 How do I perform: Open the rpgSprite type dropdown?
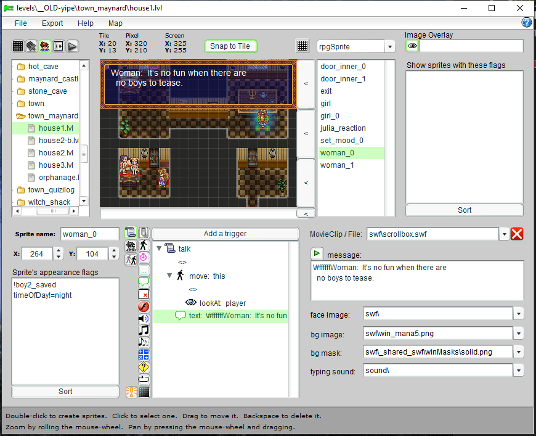point(389,47)
